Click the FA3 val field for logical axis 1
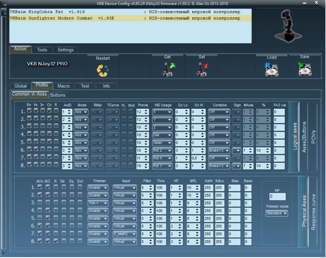Image resolution: width=326 pixels, height=258 pixels. (279, 112)
